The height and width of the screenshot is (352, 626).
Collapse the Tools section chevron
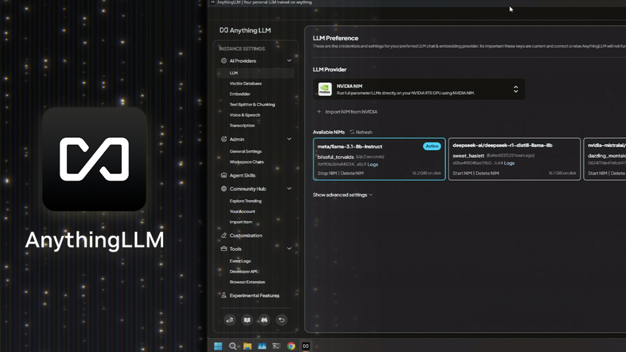pos(289,249)
